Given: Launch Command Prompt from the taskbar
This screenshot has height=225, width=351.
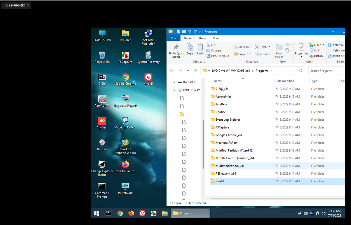Looking at the screenshot, I should pos(109,213).
